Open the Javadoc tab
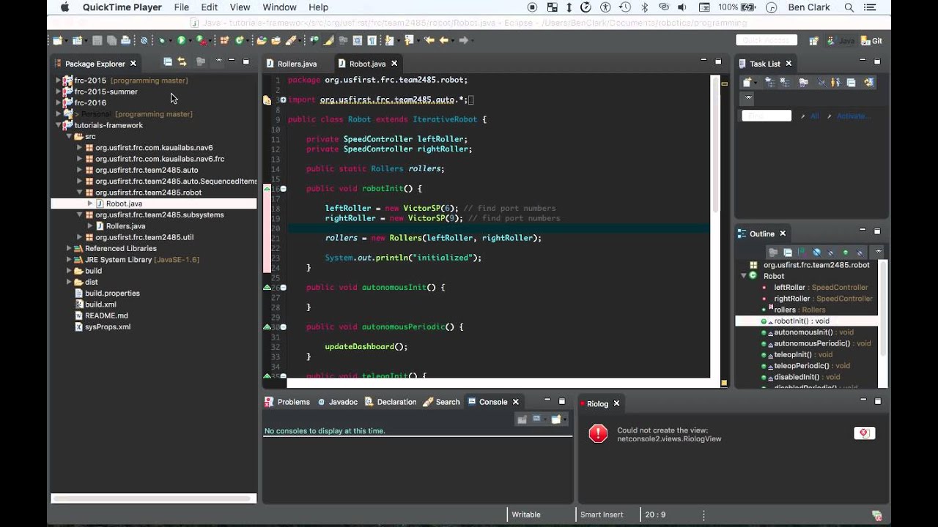Viewport: 938px width, 527px height. coord(337,402)
